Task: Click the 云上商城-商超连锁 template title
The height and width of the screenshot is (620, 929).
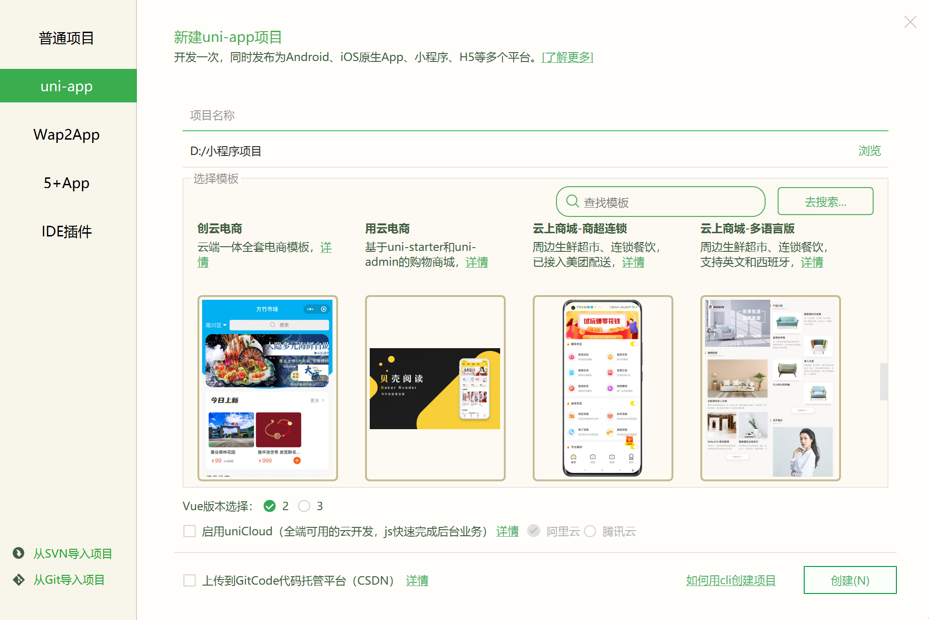Action: tap(580, 229)
